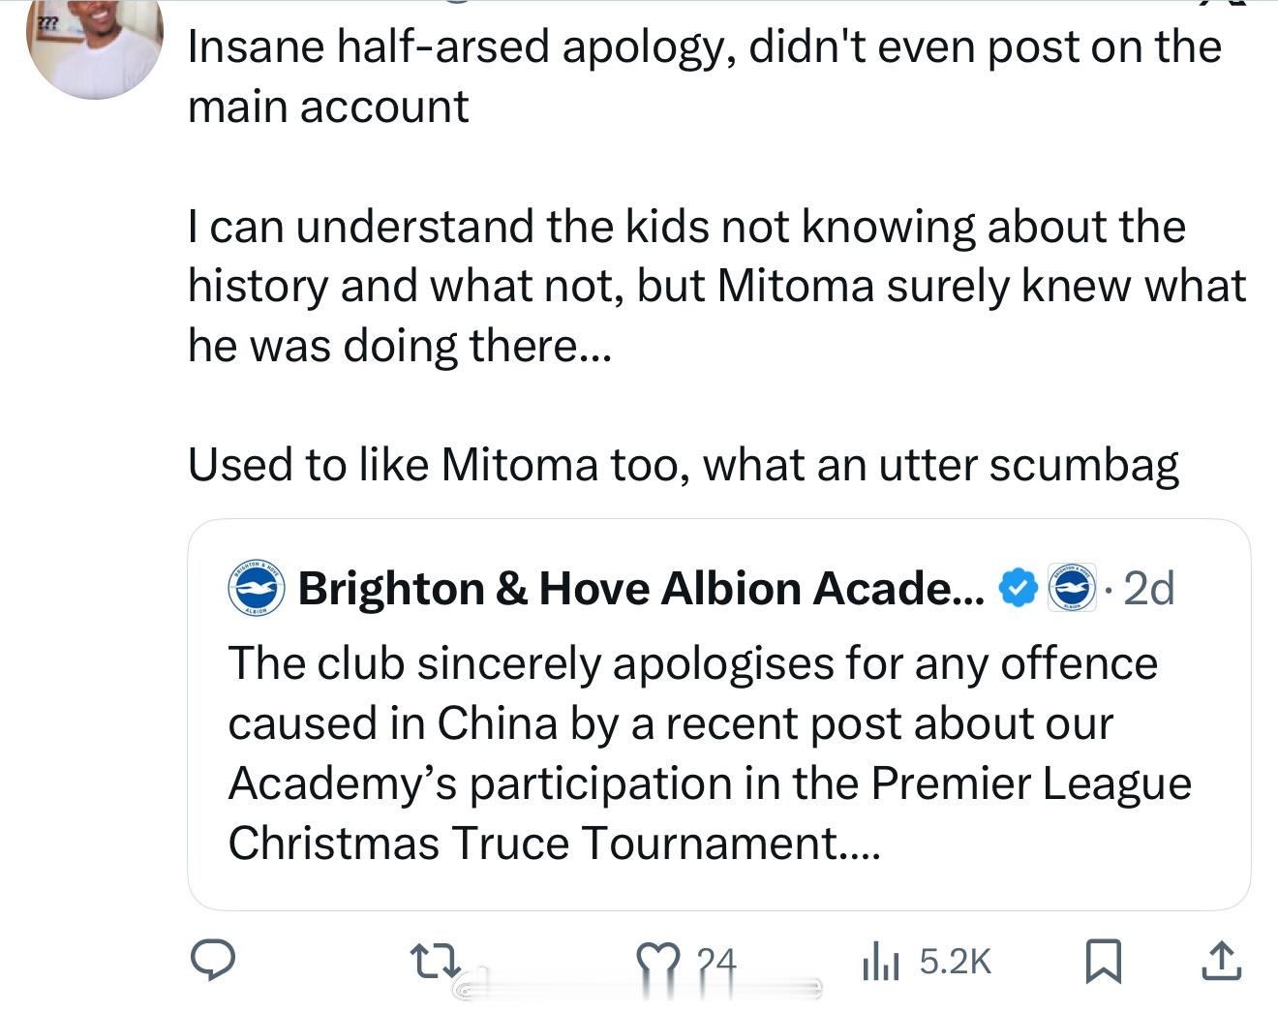Click the "Used to like Mitoma too" line
This screenshot has width=1278, height=1013.
(683, 464)
